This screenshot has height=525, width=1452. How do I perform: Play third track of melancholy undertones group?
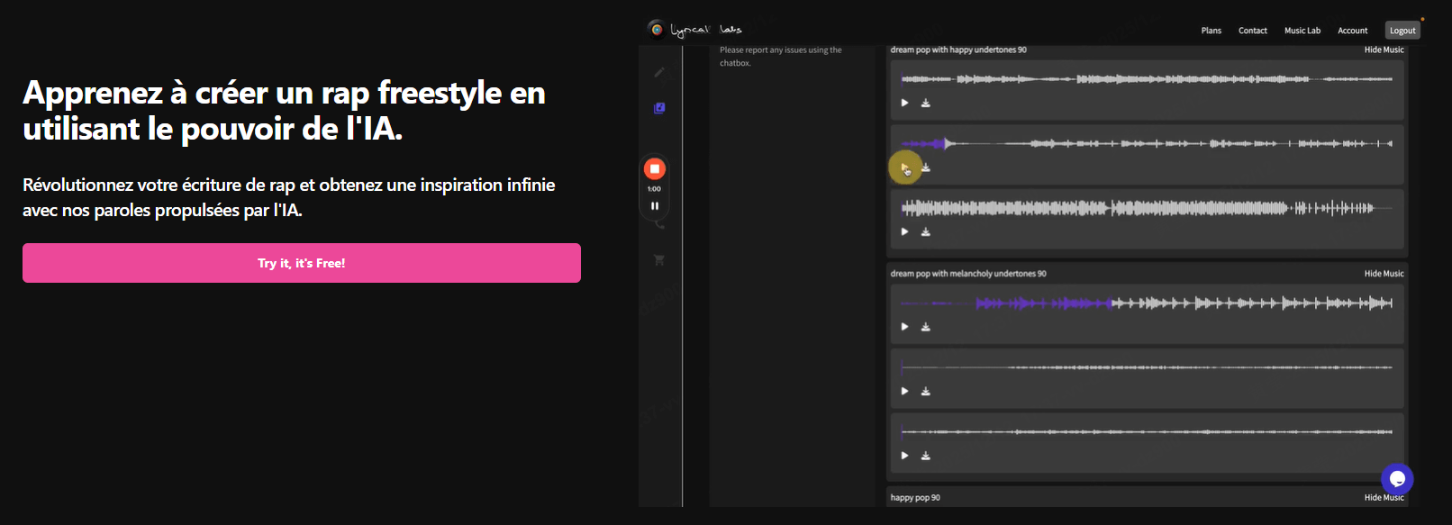tap(904, 456)
